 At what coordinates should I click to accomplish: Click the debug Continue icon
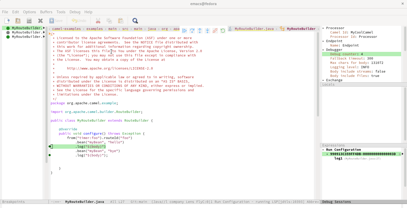coord(184,31)
